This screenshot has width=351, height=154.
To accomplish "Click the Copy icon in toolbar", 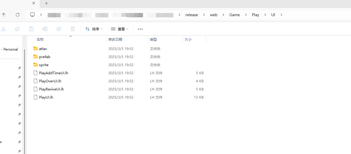I will click(17, 29).
